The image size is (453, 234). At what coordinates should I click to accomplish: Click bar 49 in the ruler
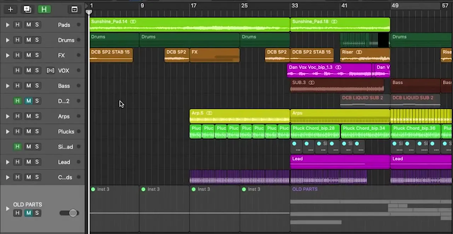click(395, 6)
